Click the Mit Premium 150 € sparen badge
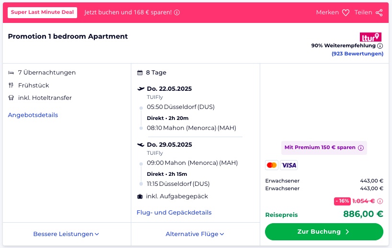This screenshot has width=392, height=248. [324, 148]
